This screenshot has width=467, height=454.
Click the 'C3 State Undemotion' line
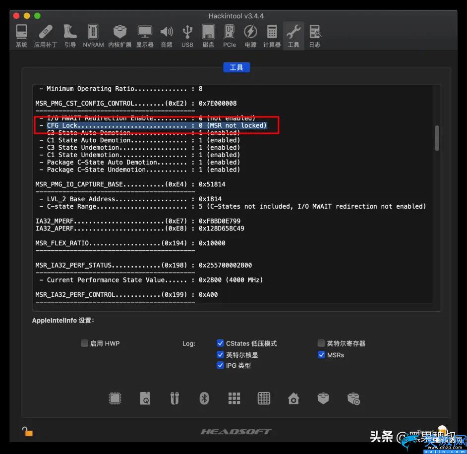point(140,147)
